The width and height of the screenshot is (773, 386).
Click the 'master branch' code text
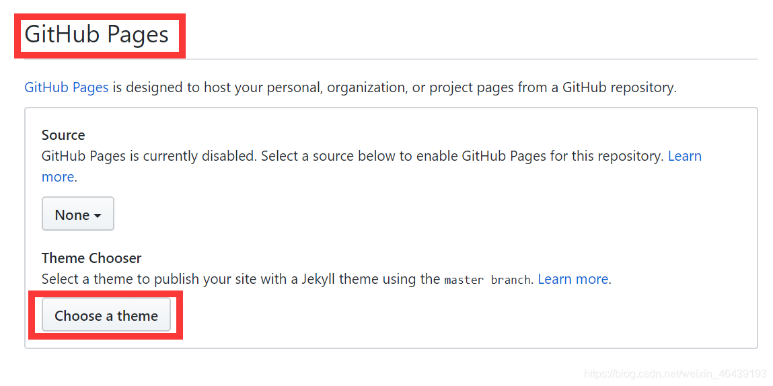point(487,280)
